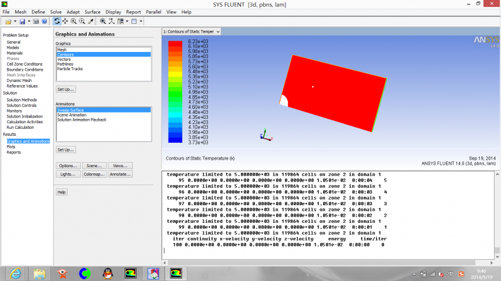Open Contours of Static Temper window dropdown

218,32
